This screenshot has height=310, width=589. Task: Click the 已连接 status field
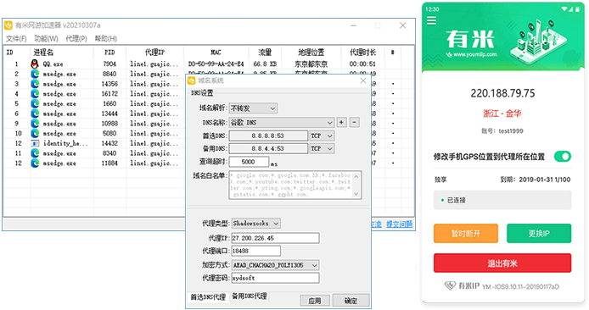(x=502, y=200)
